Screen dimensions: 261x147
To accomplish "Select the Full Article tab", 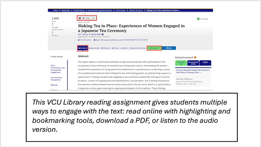I will pyautogui.click(x=82, y=48).
